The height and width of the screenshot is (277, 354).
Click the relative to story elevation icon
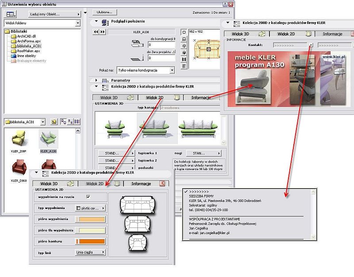click(x=138, y=43)
